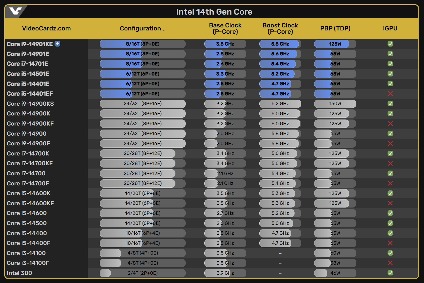Screen dimensions: 424x283
Task: Click the red iGPU cross for Core i5-14401EF
Action: 390,94
